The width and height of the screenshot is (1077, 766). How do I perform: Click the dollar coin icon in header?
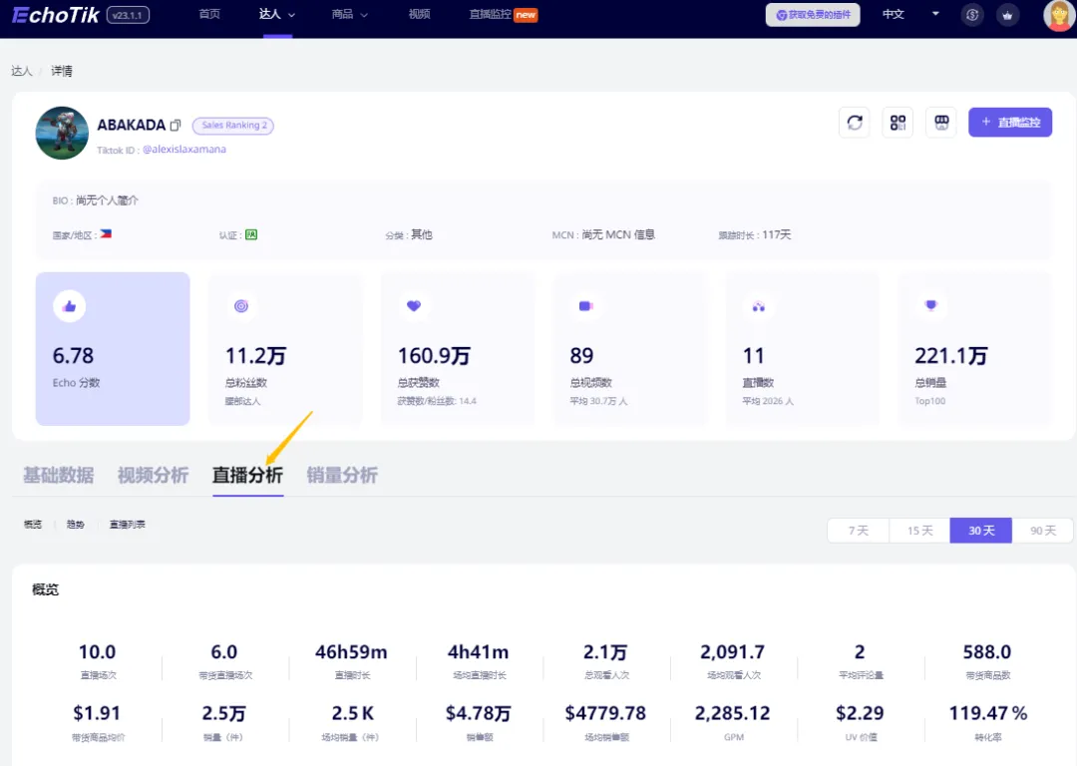pos(972,15)
